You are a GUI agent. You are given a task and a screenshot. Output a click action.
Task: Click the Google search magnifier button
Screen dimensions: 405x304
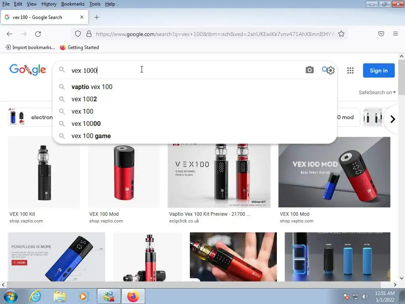click(324, 69)
